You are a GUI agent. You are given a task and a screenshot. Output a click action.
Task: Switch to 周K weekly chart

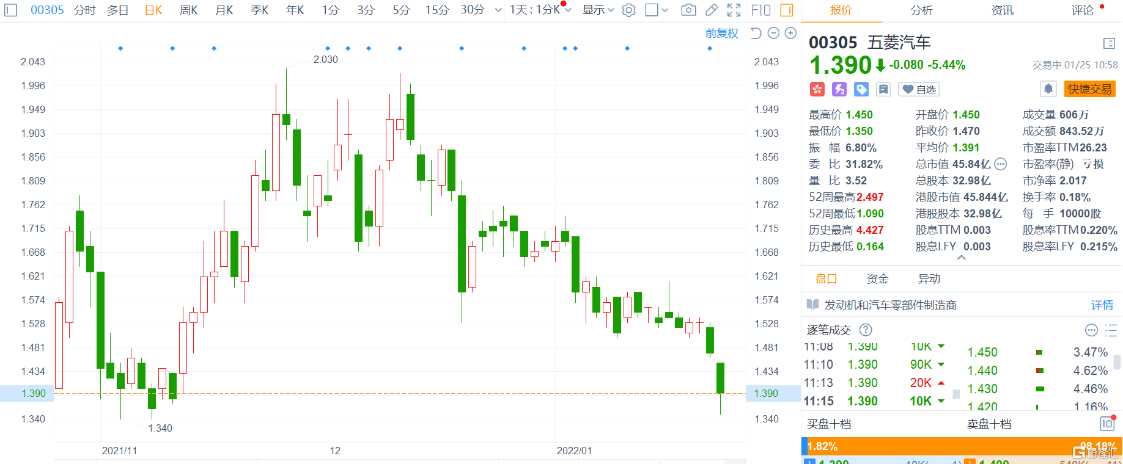coord(188,10)
